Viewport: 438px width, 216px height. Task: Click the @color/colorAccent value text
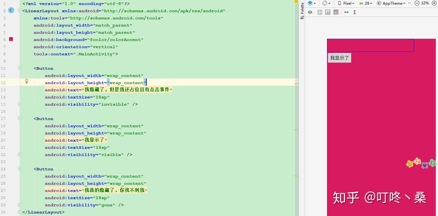[115, 39]
